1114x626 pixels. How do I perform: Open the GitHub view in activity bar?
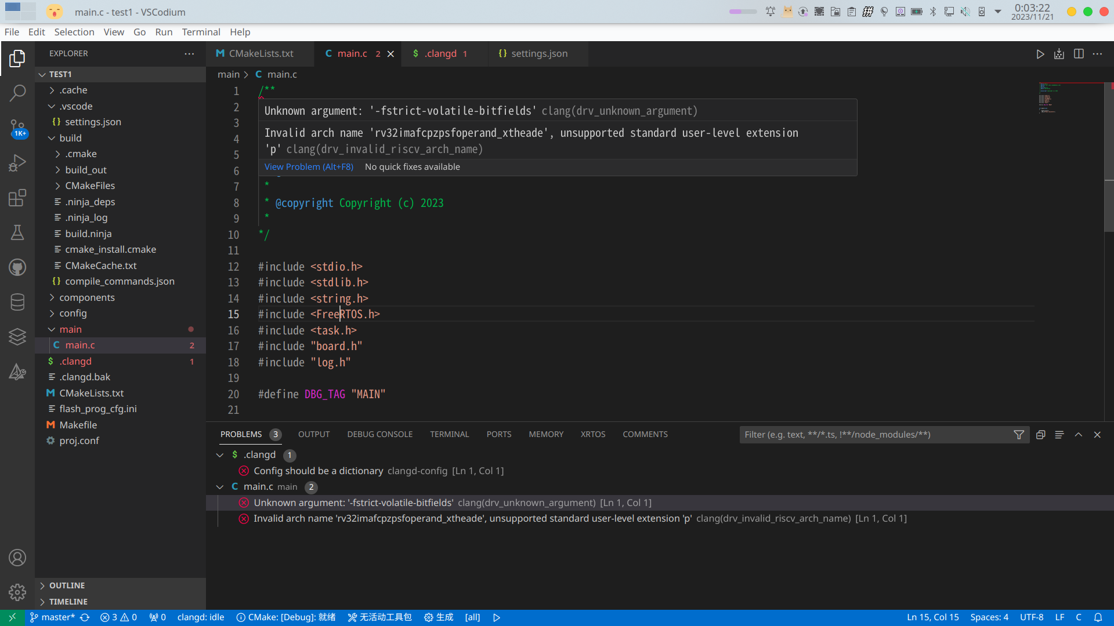click(17, 267)
